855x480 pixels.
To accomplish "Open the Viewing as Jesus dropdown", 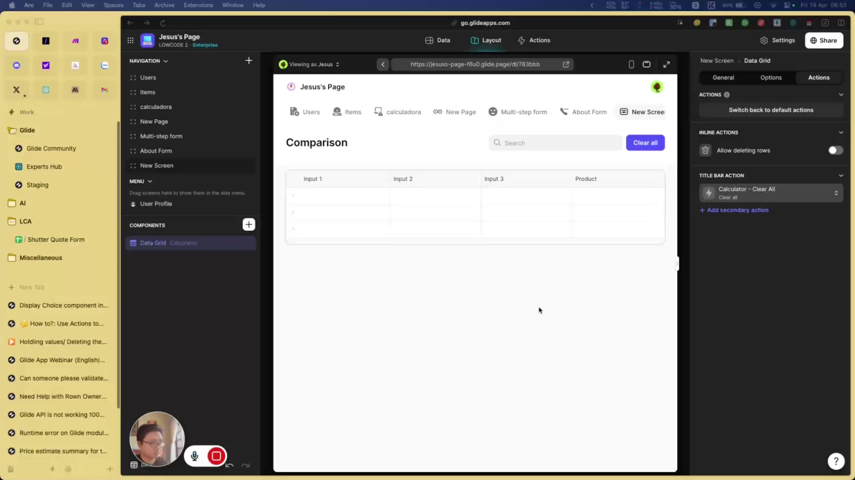I will coord(310,64).
